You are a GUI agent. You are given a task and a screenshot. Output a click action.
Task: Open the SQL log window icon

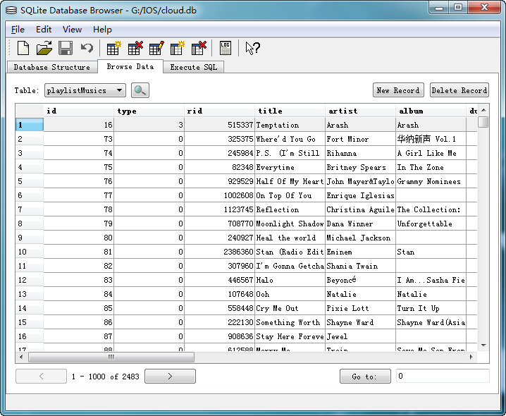[x=225, y=48]
